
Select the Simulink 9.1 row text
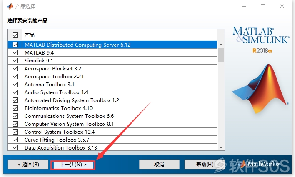click(x=39, y=60)
